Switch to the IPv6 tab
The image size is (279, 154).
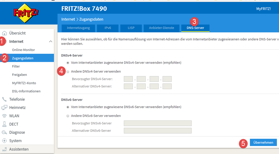[x=108, y=28]
